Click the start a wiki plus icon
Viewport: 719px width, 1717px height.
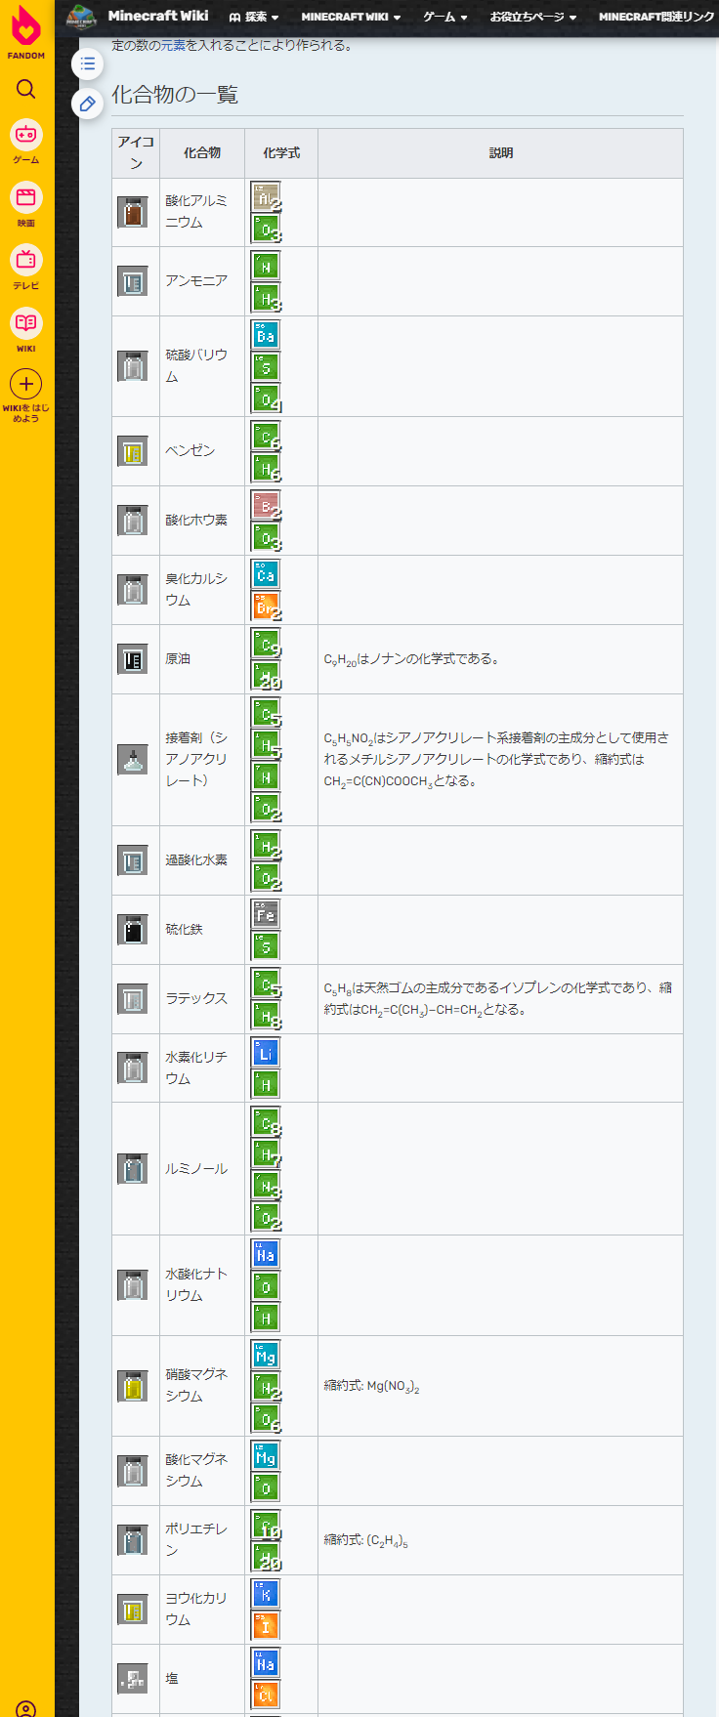click(26, 385)
